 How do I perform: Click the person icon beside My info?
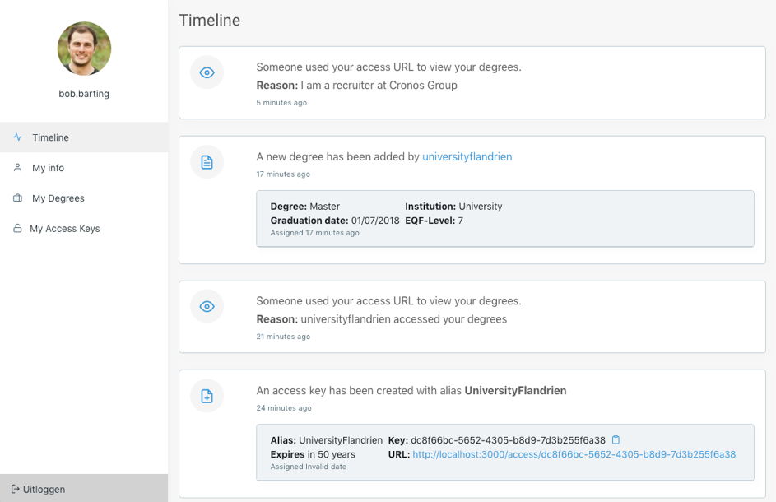point(17,168)
